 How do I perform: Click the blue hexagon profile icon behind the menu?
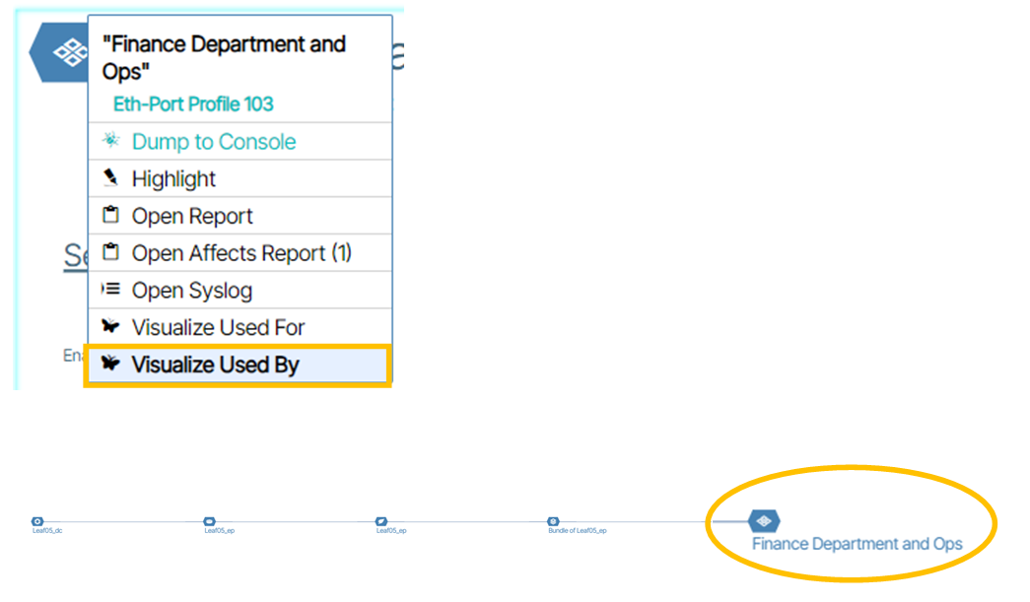61,53
